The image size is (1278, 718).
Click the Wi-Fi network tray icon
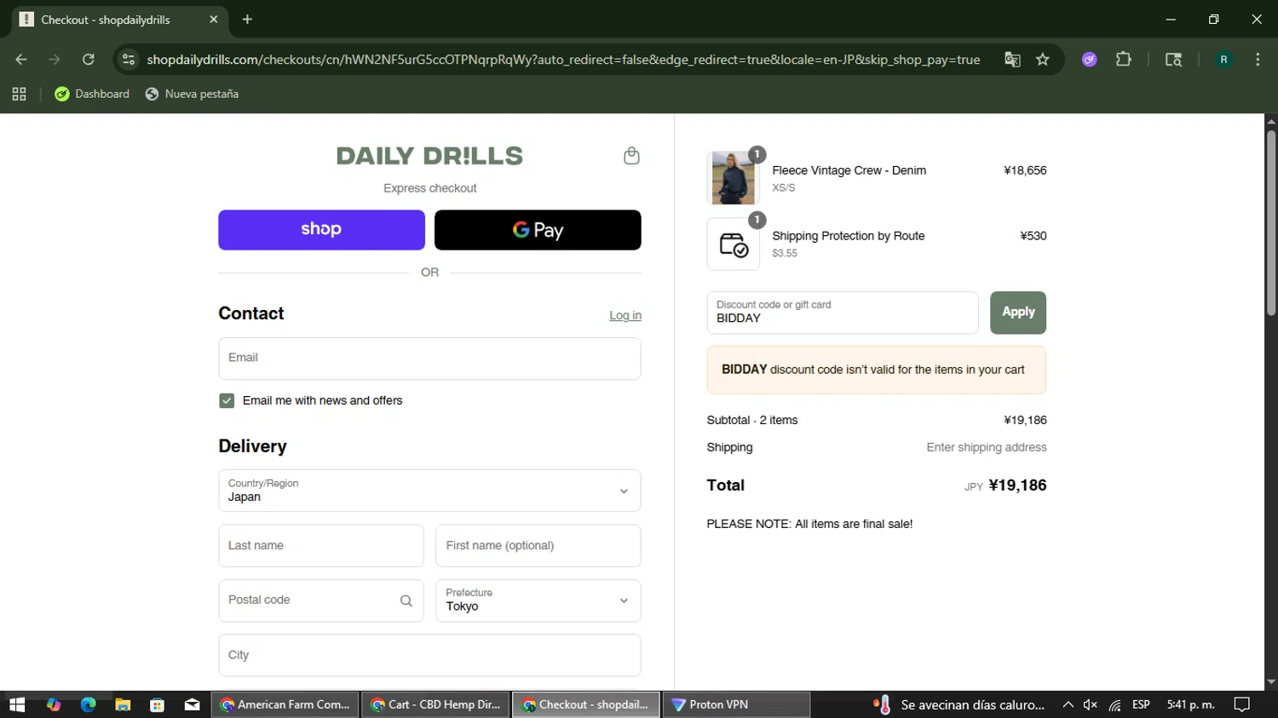click(x=1114, y=704)
